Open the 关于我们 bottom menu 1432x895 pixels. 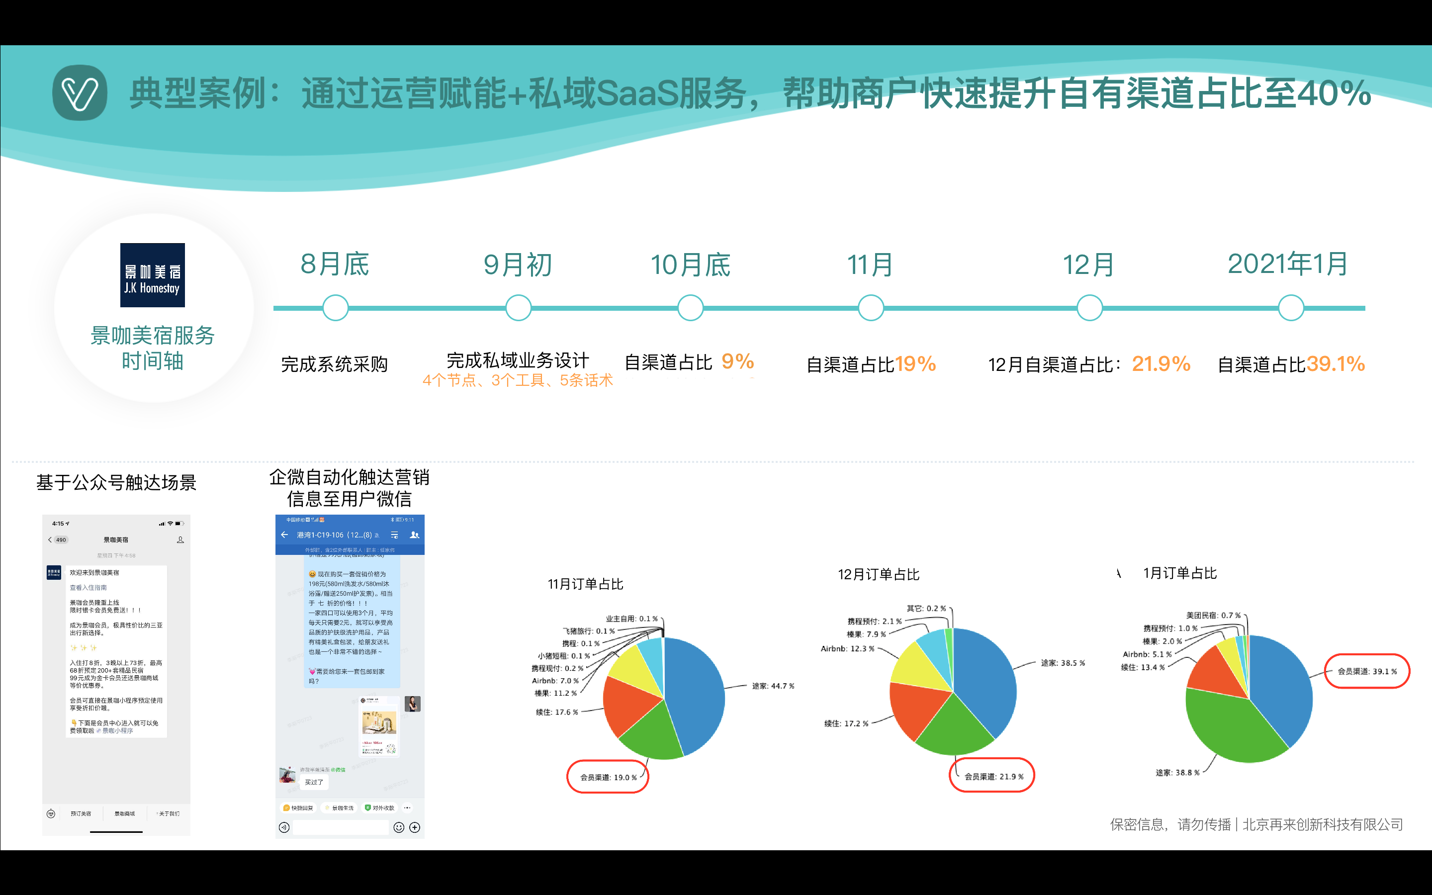point(169,814)
